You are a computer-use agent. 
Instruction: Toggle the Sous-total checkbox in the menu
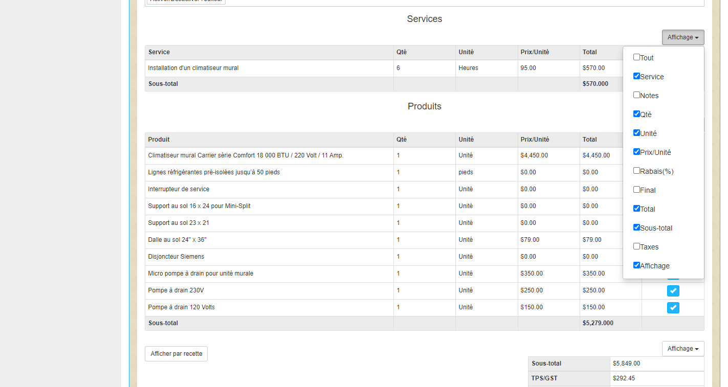636,227
